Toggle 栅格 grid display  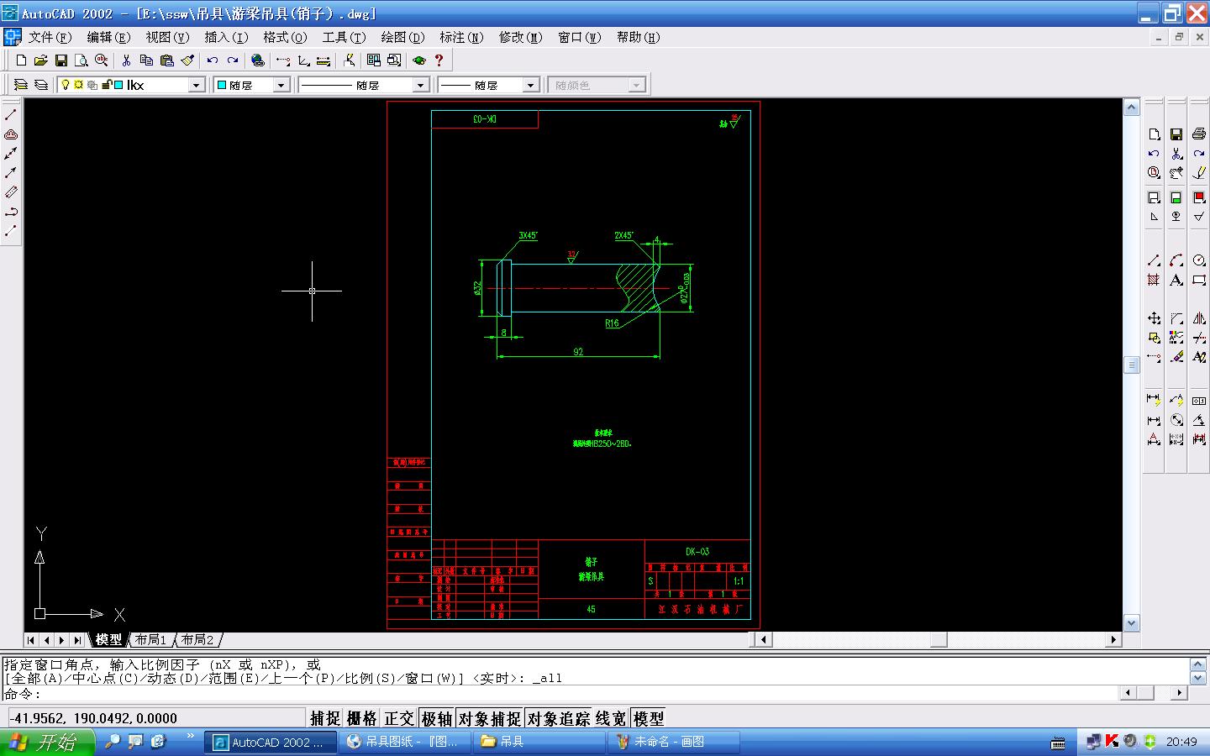click(x=362, y=718)
